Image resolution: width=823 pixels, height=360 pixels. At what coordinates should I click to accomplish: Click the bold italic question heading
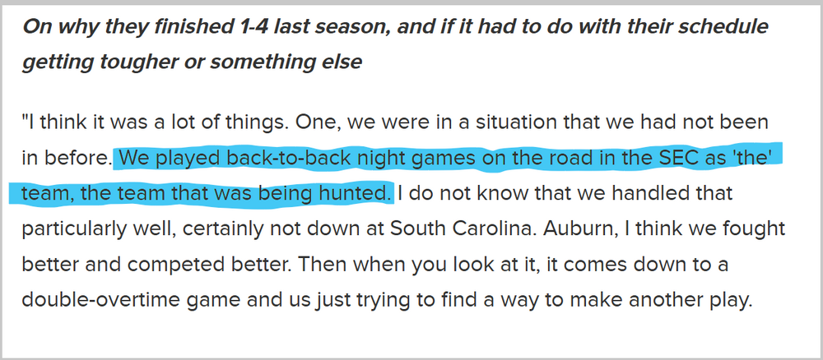[x=395, y=26]
